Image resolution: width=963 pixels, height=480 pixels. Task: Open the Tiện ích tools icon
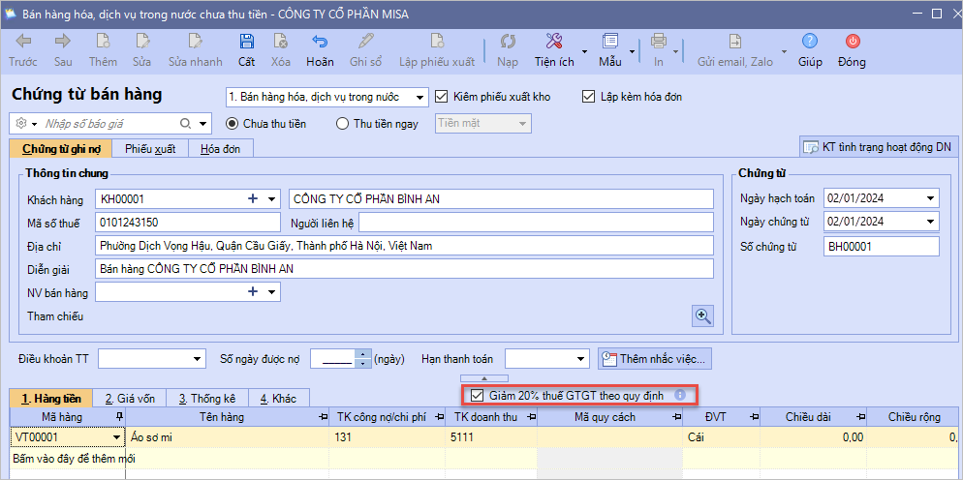click(554, 42)
